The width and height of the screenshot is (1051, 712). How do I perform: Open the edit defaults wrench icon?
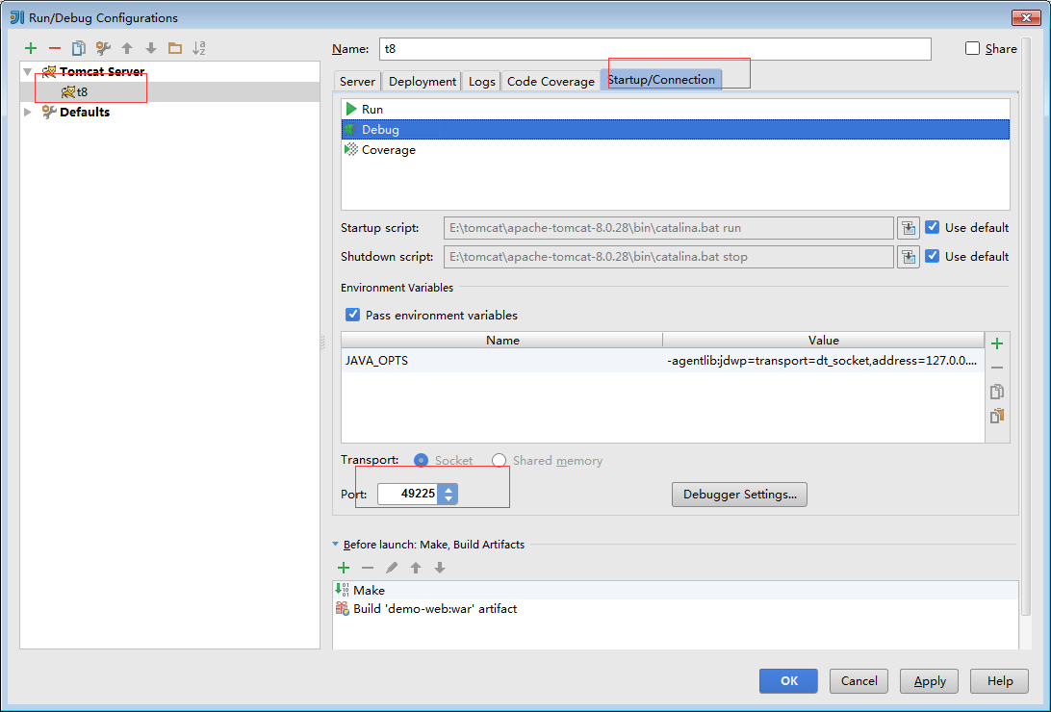[x=103, y=48]
